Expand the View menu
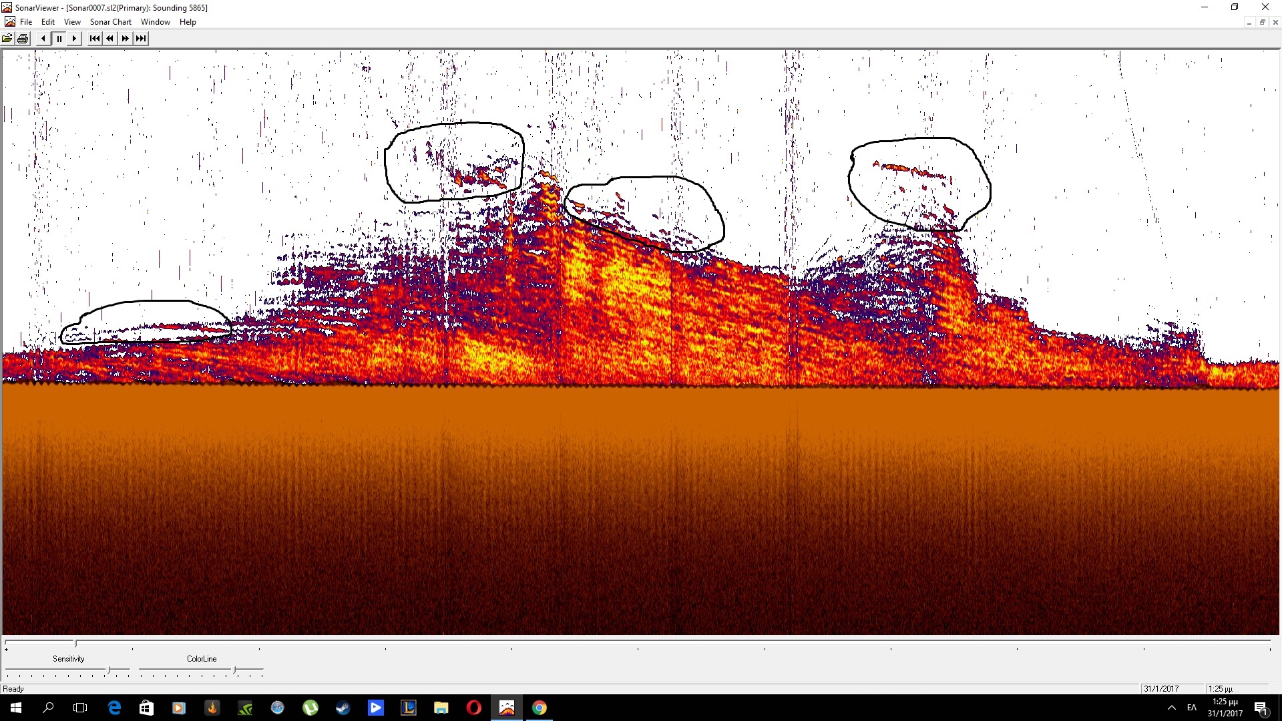The width and height of the screenshot is (1282, 721). (72, 22)
